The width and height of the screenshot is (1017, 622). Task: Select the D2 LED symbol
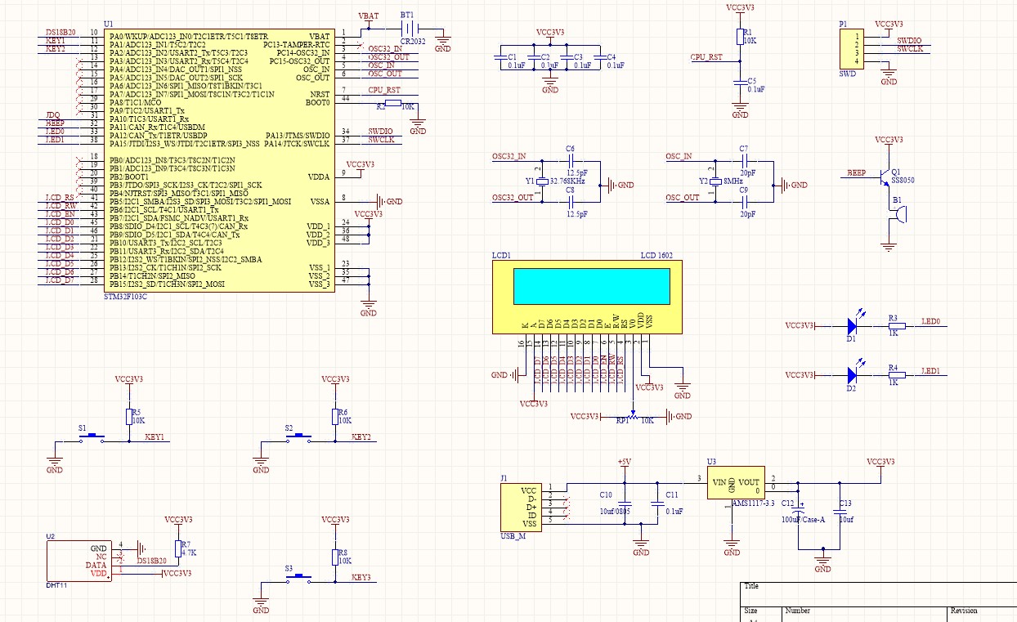852,375
